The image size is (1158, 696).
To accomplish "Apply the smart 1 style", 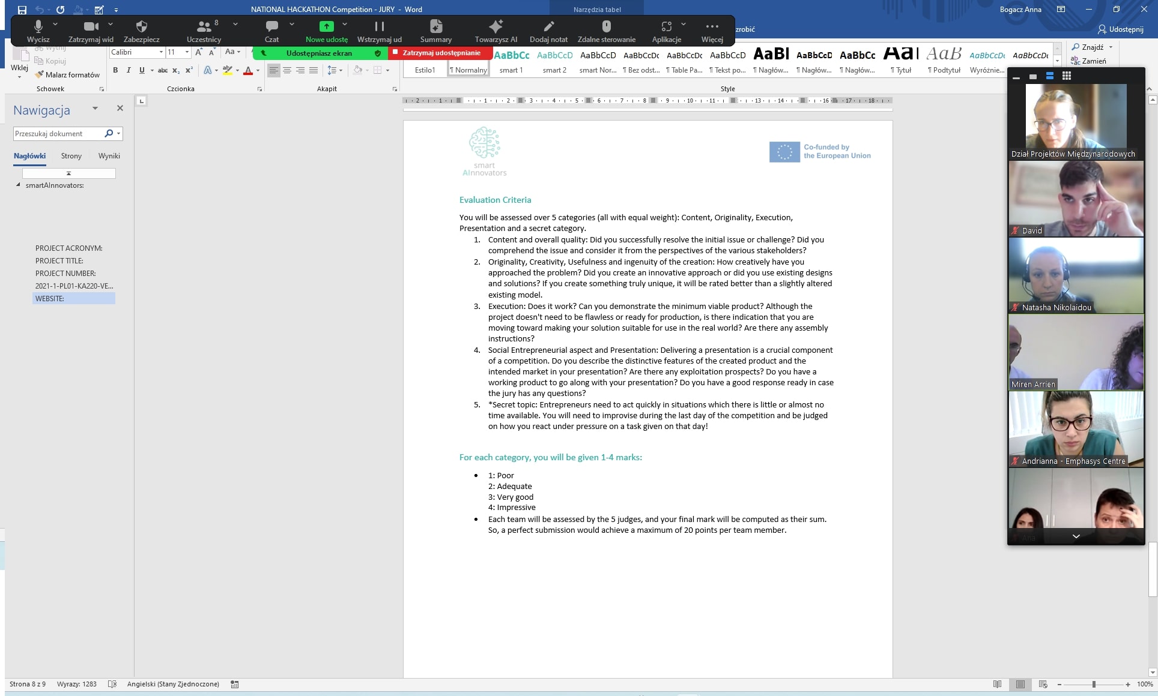I will tap(511, 62).
